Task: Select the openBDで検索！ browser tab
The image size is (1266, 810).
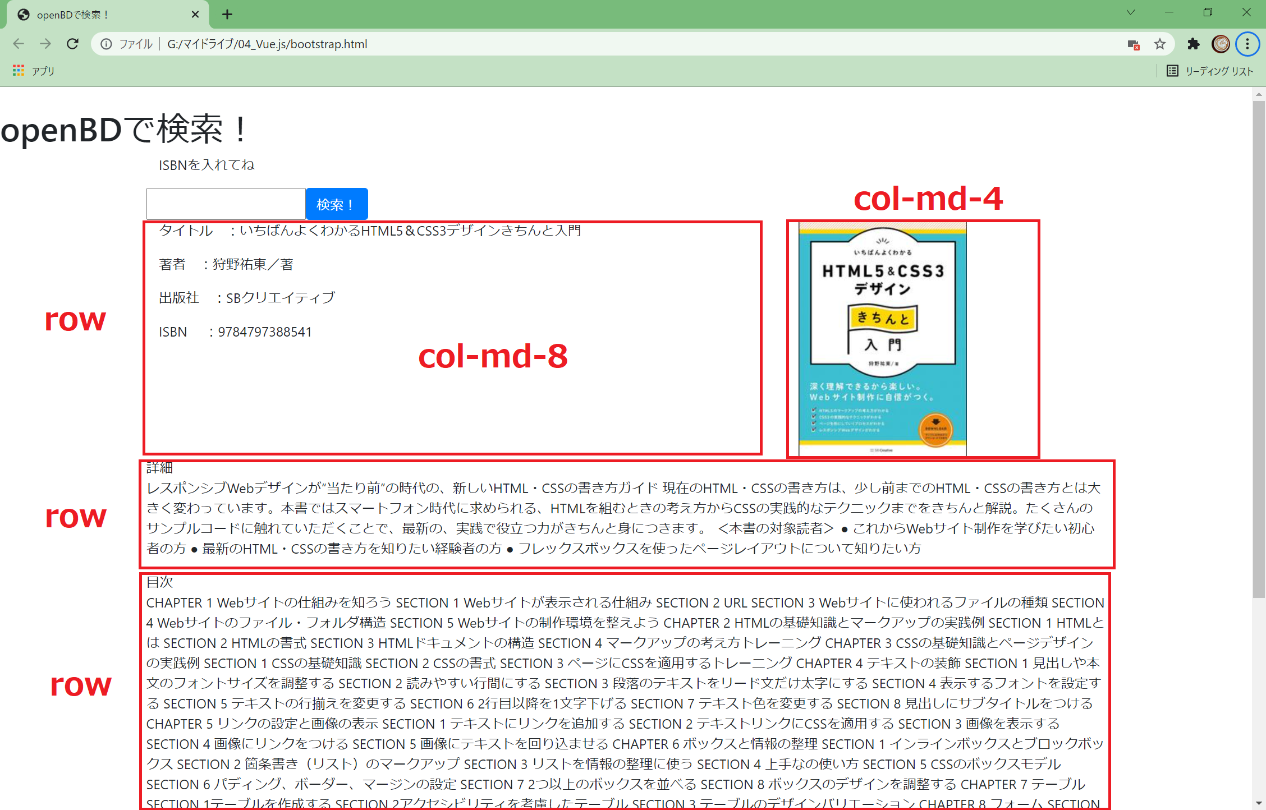Action: tap(90, 15)
